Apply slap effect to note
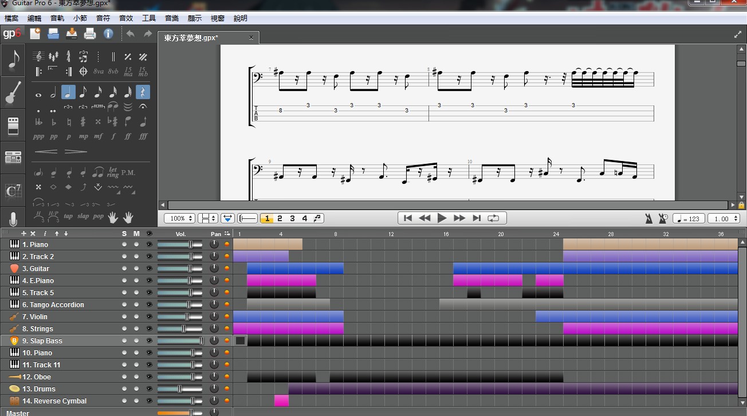This screenshot has height=416, width=747. coord(83,217)
